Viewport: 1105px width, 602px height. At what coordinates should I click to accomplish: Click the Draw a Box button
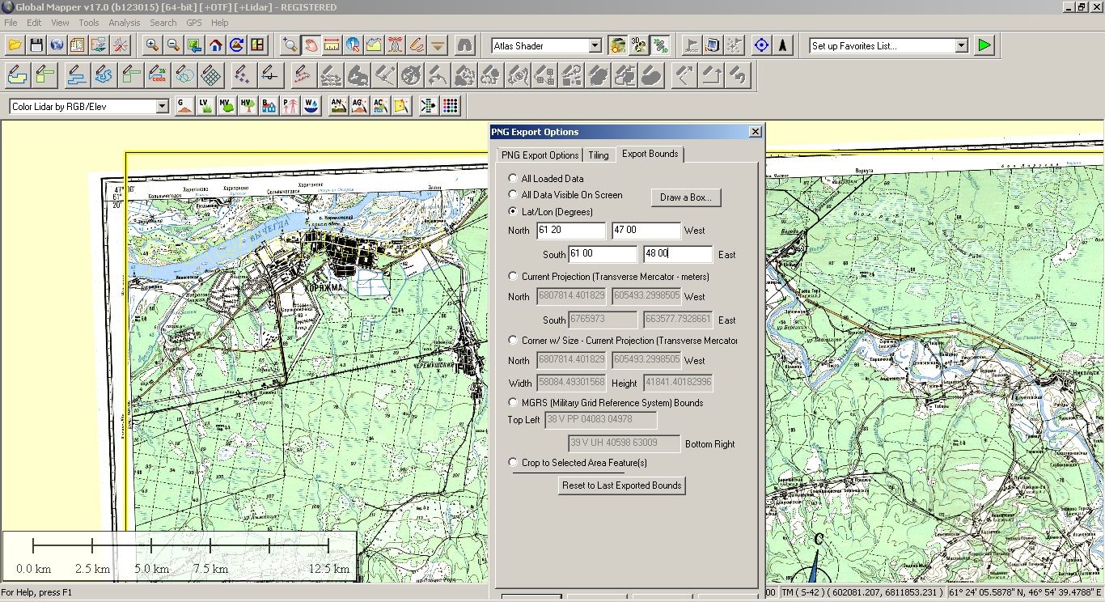(685, 197)
